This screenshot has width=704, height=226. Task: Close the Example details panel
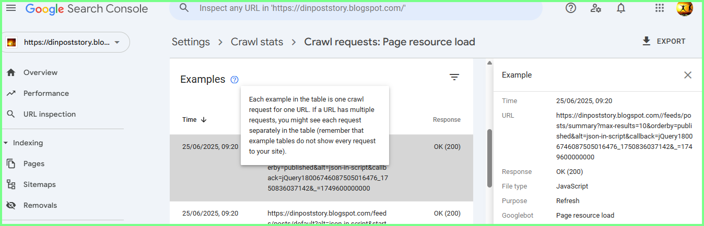(688, 75)
